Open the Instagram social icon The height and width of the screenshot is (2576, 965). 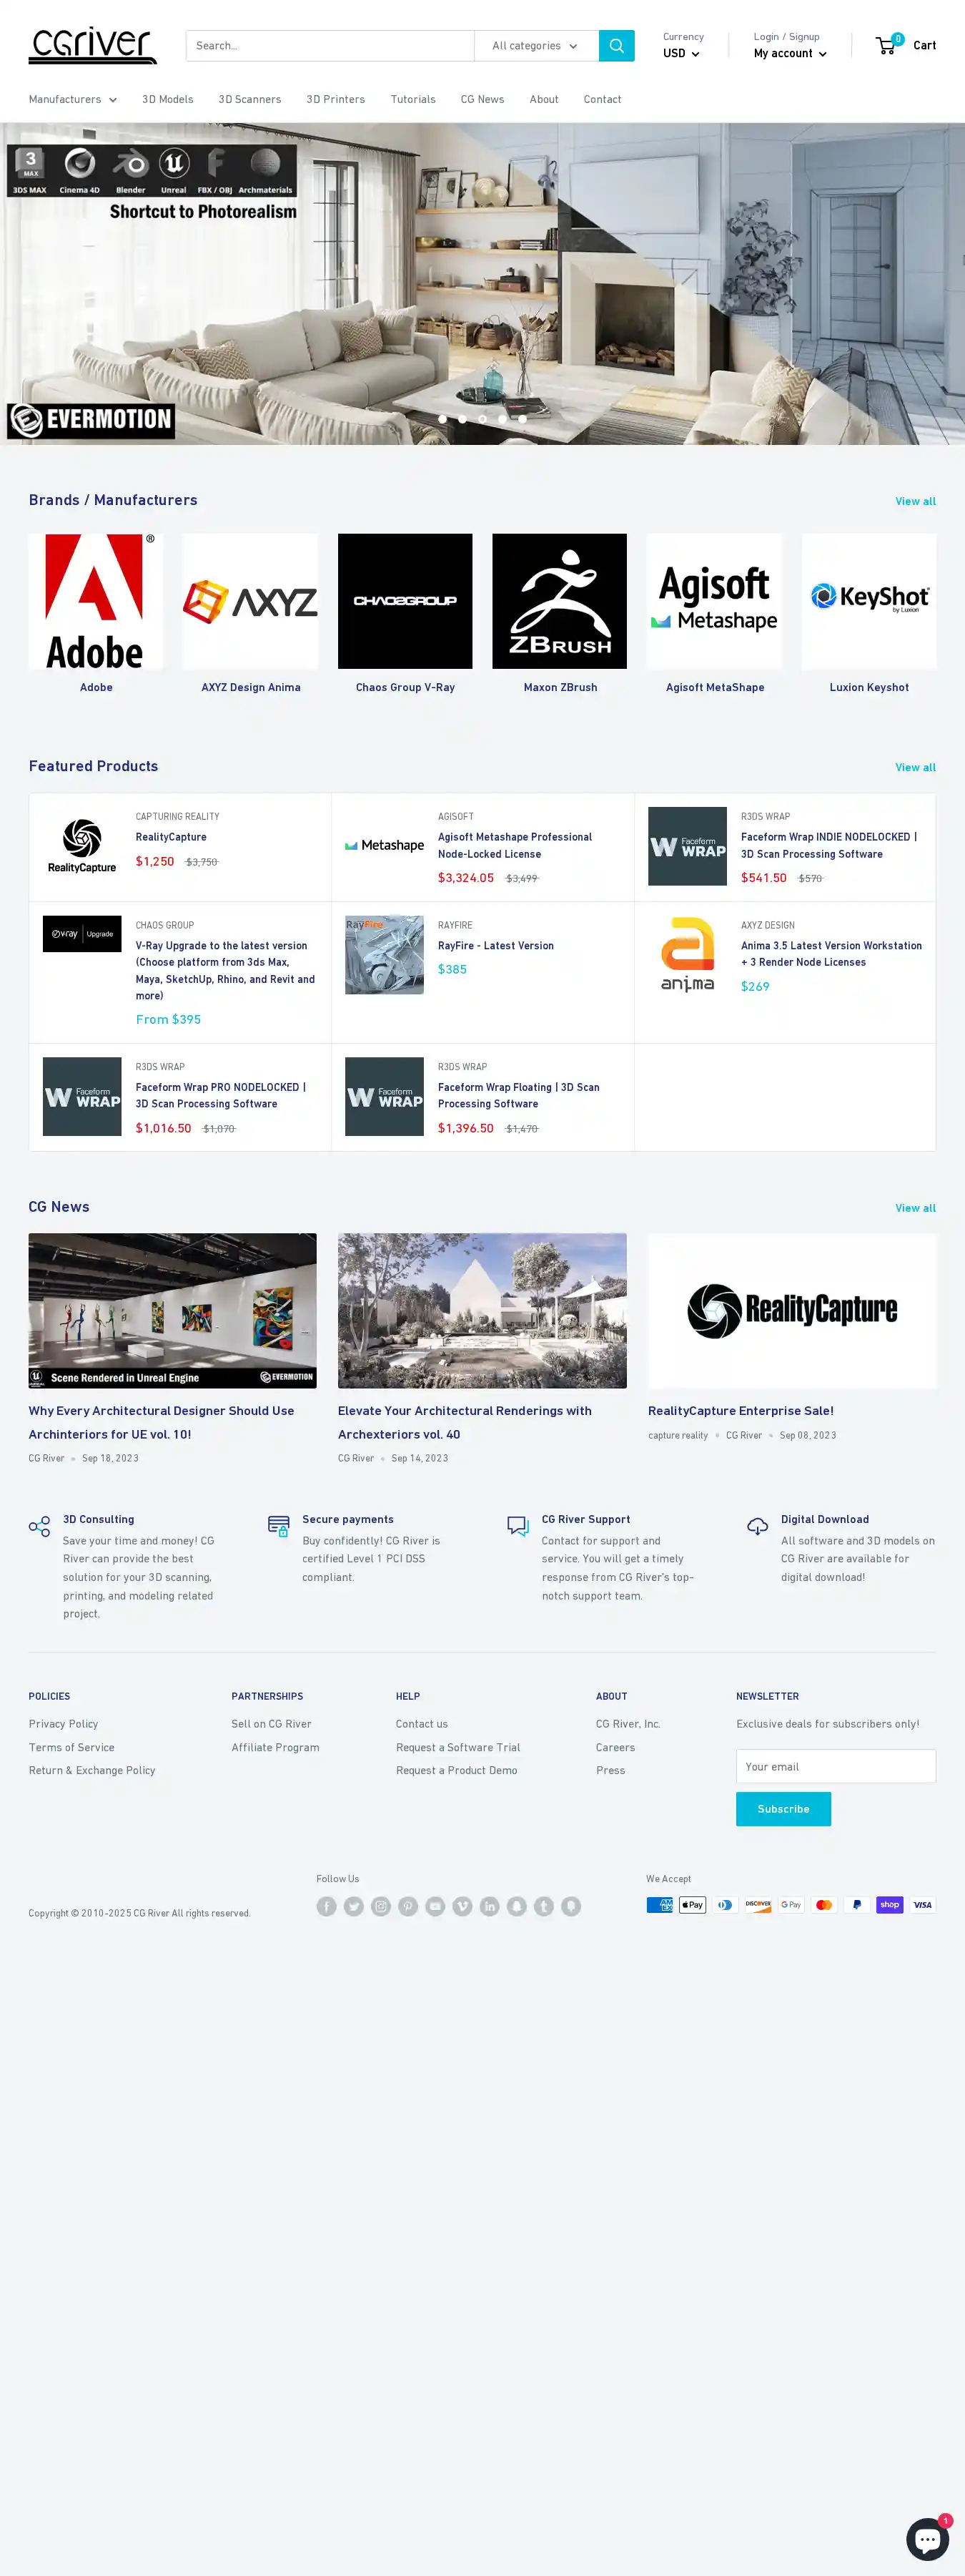click(x=380, y=1906)
